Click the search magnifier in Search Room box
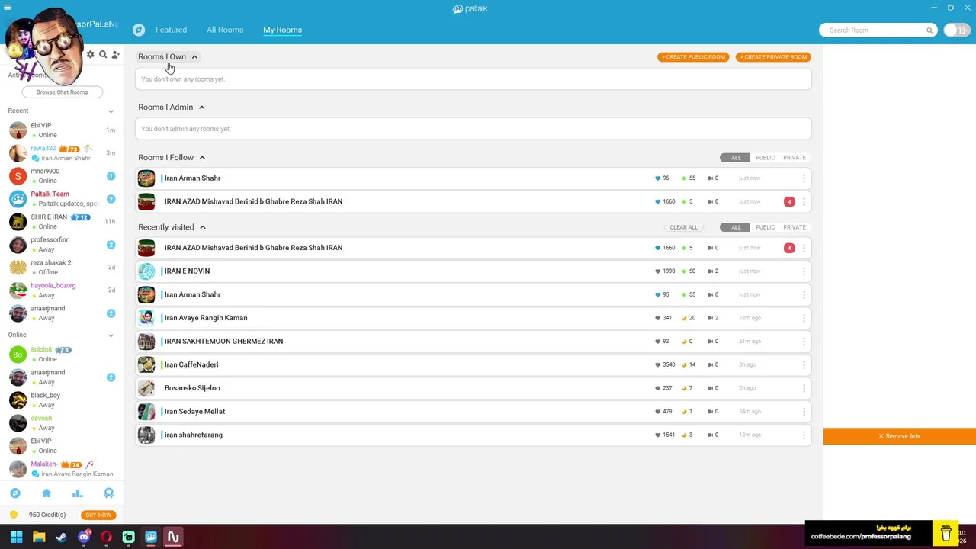 929,30
